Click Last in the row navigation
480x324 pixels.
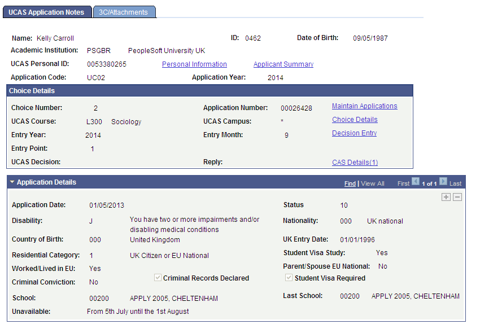455,183
